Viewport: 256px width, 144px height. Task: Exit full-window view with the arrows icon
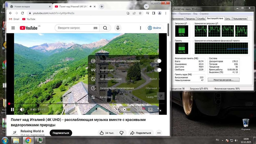coord(159,109)
